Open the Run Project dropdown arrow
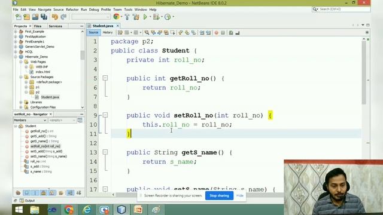 [x=150, y=17]
